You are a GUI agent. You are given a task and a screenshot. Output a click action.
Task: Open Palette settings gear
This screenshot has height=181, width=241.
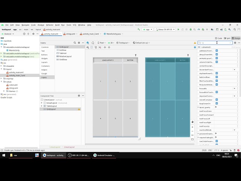coord(79,43)
